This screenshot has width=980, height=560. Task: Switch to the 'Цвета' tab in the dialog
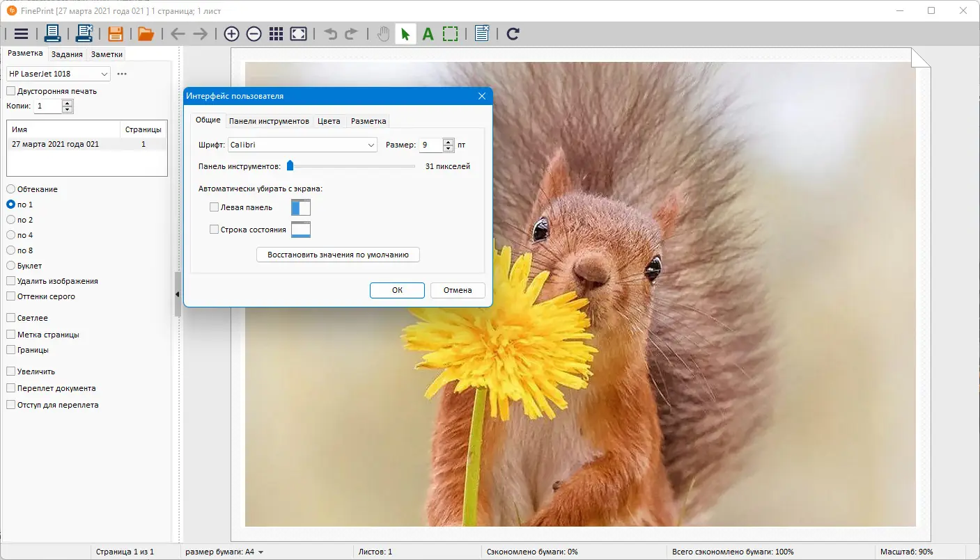tap(329, 121)
